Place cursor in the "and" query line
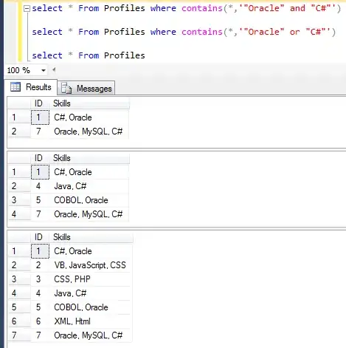 [x=187, y=8]
